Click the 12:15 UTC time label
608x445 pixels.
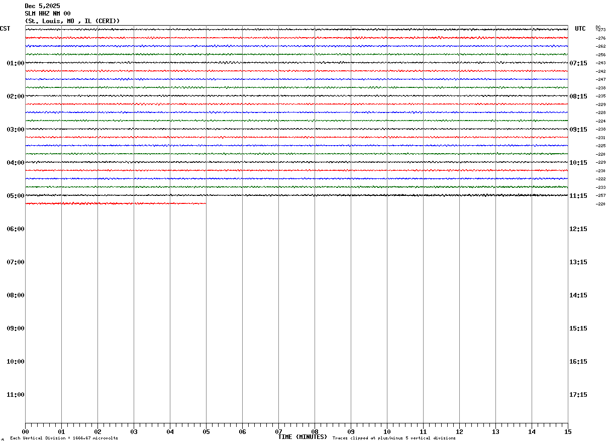(x=578, y=229)
